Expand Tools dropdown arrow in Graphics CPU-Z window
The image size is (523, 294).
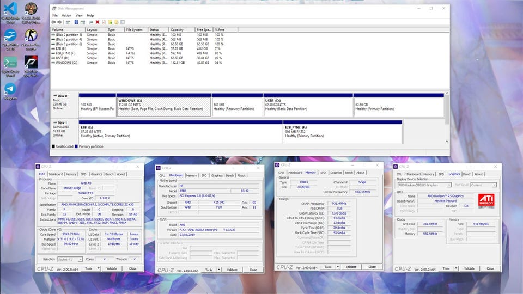click(x=456, y=268)
